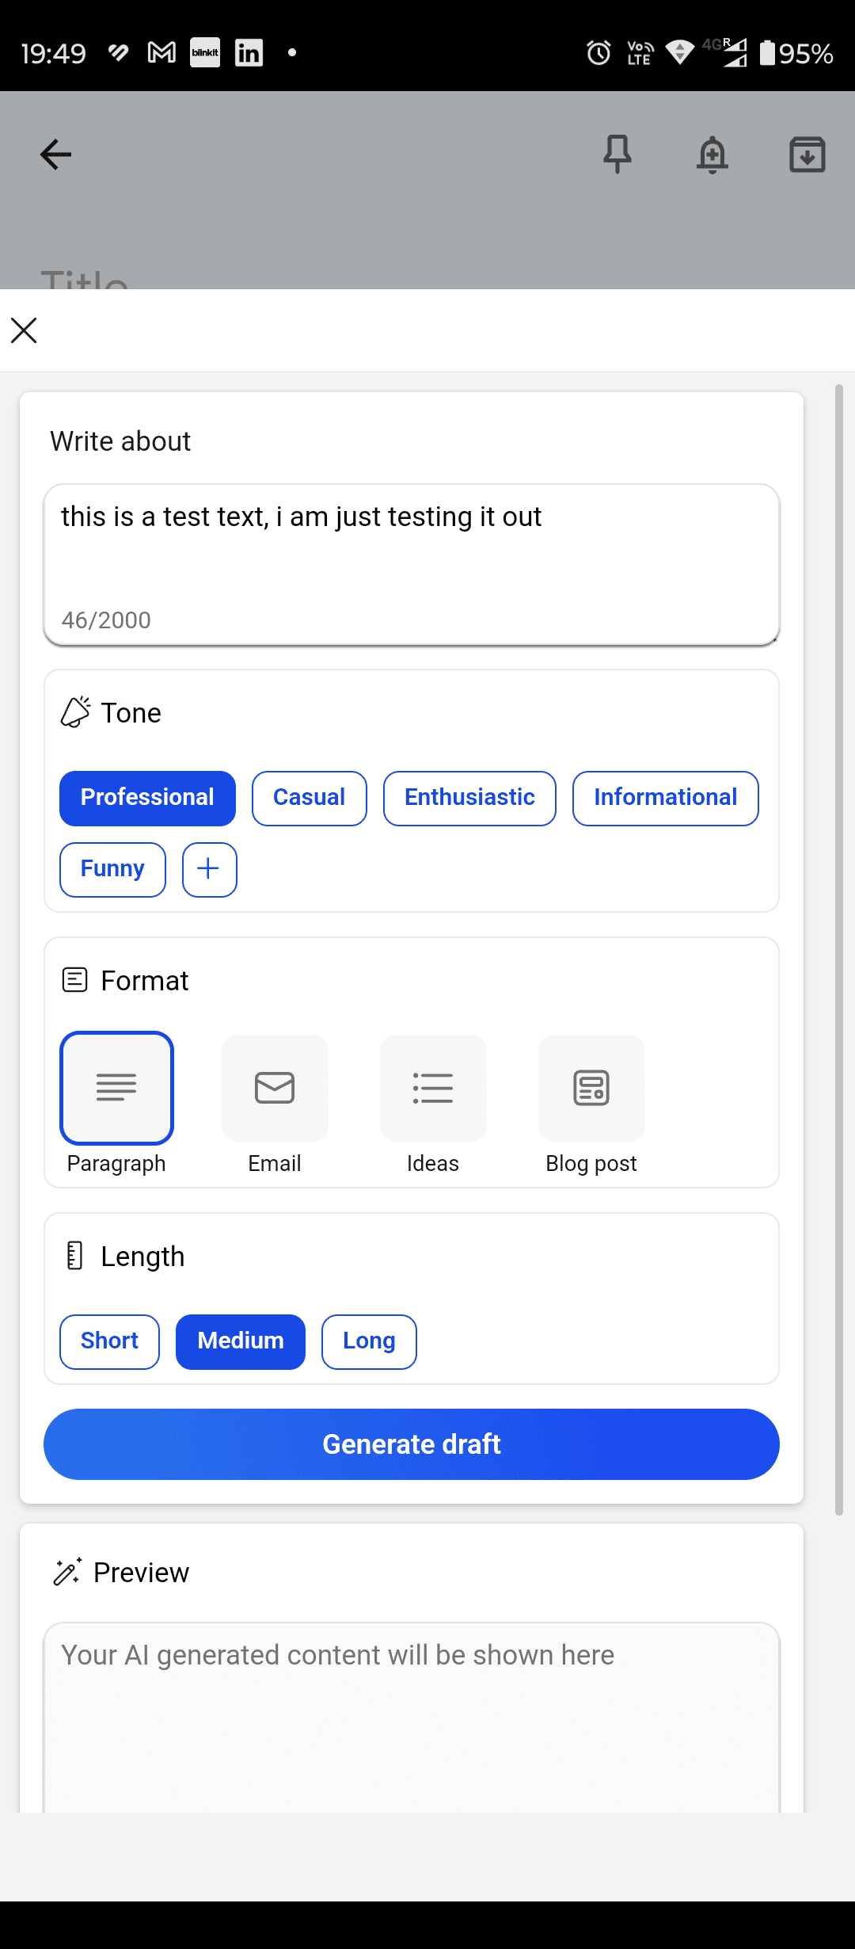Select the Enthusiastic tone
The height and width of the screenshot is (1949, 855).
click(x=469, y=798)
